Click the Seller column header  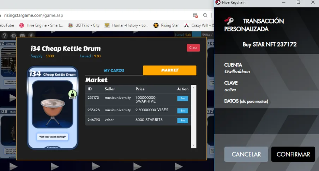110,89
